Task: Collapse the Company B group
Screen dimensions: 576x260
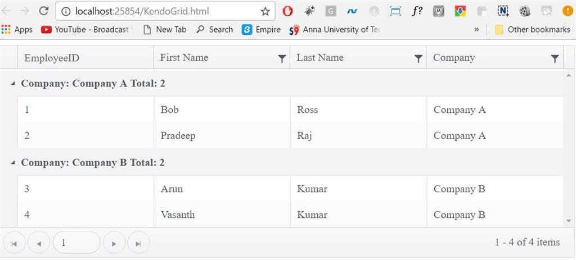Action: (x=13, y=163)
